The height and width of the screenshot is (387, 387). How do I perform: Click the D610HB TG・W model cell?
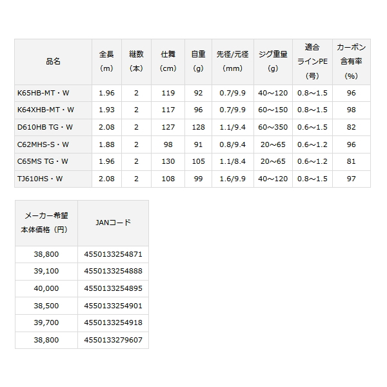(x=45, y=127)
